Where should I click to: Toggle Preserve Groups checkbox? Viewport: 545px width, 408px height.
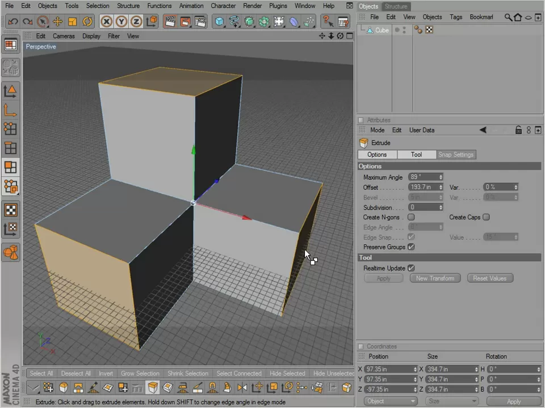411,247
